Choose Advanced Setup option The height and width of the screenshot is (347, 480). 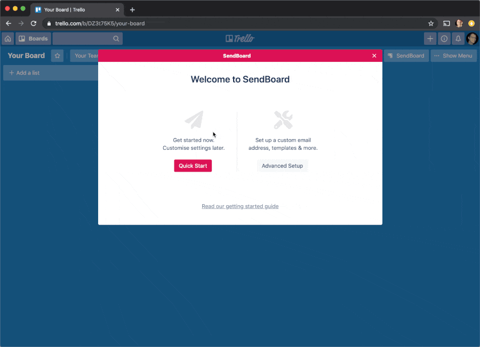[x=282, y=166]
